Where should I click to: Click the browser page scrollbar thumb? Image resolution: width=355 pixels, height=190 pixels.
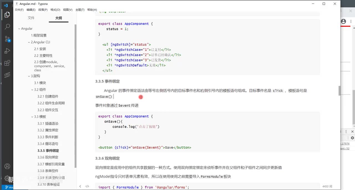click(354, 107)
